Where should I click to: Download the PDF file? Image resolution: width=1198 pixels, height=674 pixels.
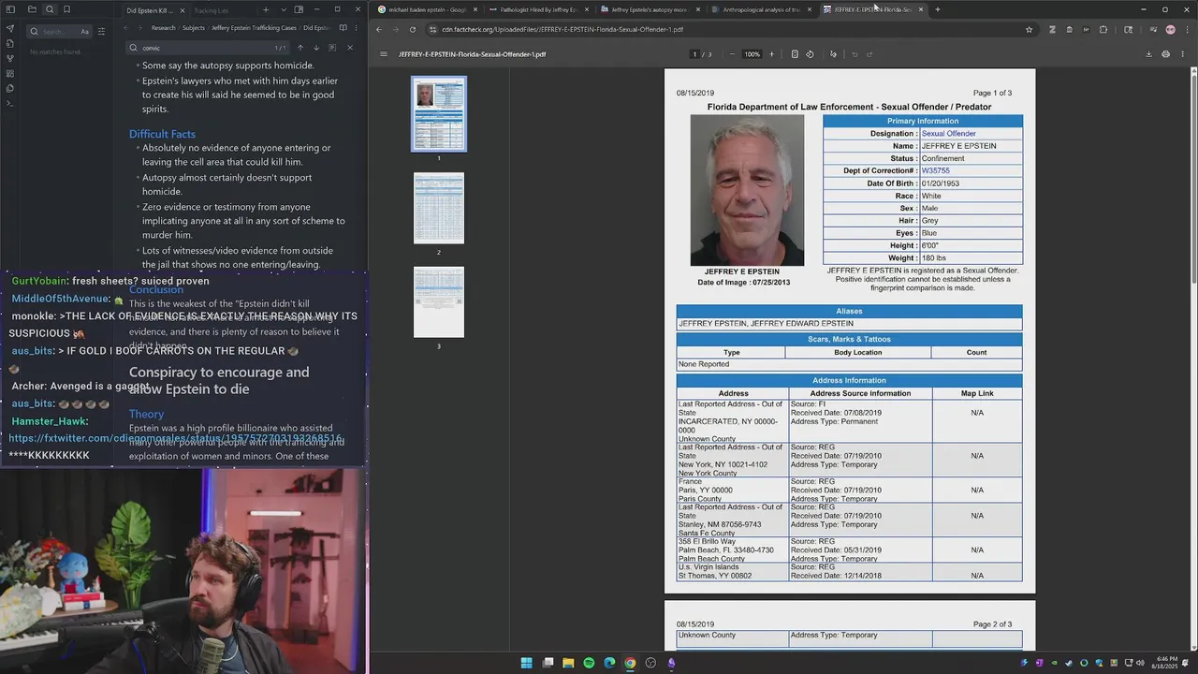coord(1148,54)
